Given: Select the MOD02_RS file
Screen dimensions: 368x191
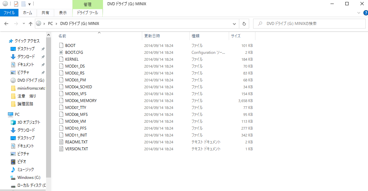Looking at the screenshot, I should (75, 73).
